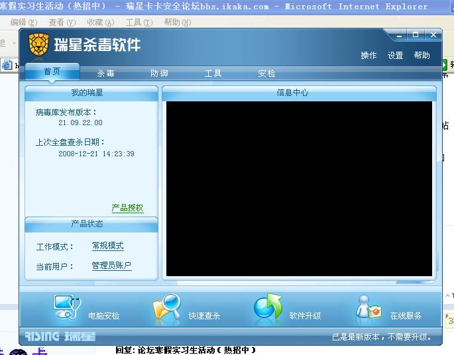
Task: Click the 产品授权 product license link
Action: tap(127, 208)
